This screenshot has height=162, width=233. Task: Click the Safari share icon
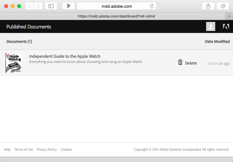[x=208, y=6]
